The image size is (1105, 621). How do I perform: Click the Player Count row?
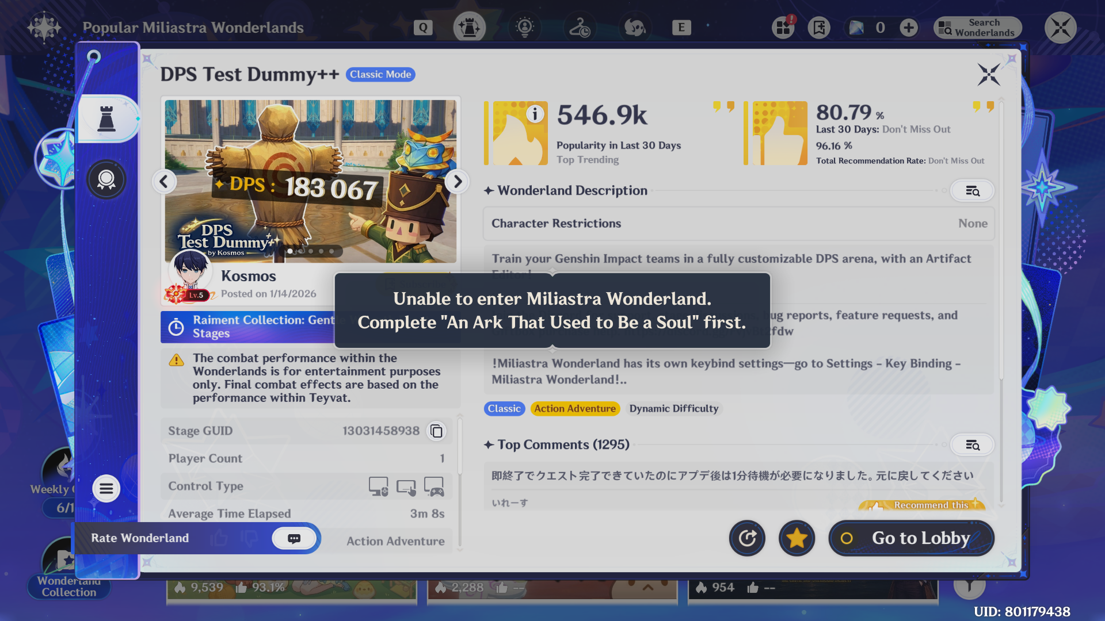coord(306,459)
